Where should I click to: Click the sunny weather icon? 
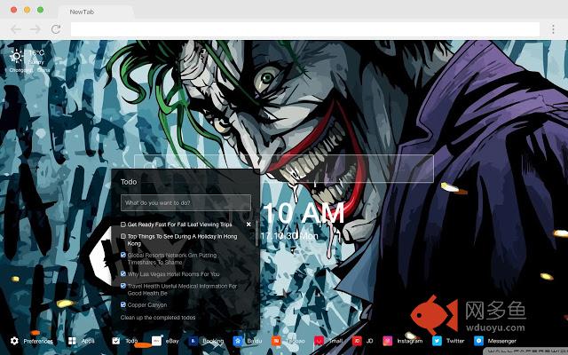click(16, 56)
